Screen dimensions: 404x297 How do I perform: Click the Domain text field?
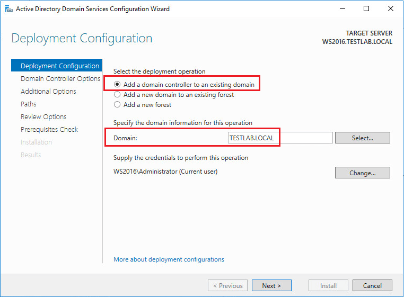click(280, 138)
